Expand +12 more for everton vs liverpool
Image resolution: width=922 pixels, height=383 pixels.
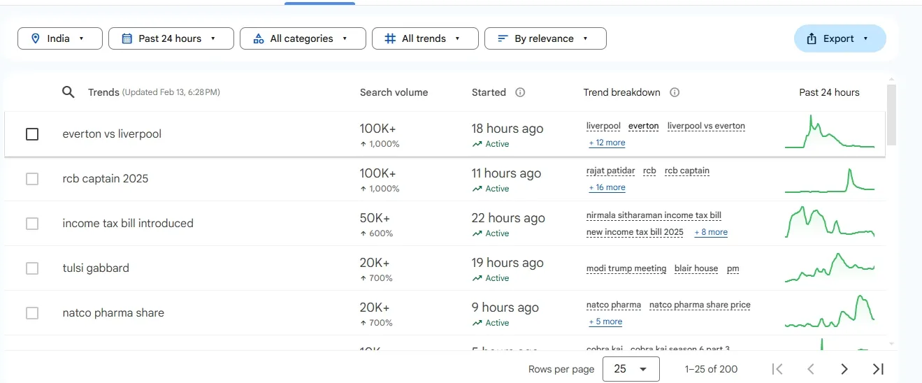[x=607, y=143]
